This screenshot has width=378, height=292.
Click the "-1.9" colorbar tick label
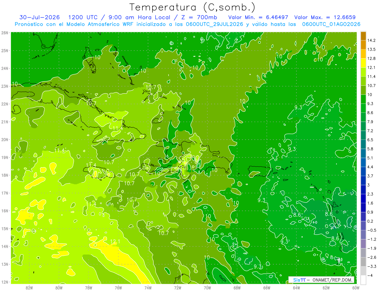(x=372, y=248)
